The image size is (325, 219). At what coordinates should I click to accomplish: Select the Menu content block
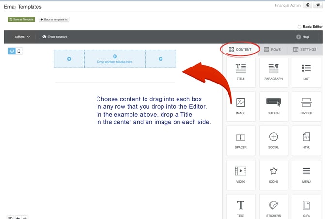306,175
